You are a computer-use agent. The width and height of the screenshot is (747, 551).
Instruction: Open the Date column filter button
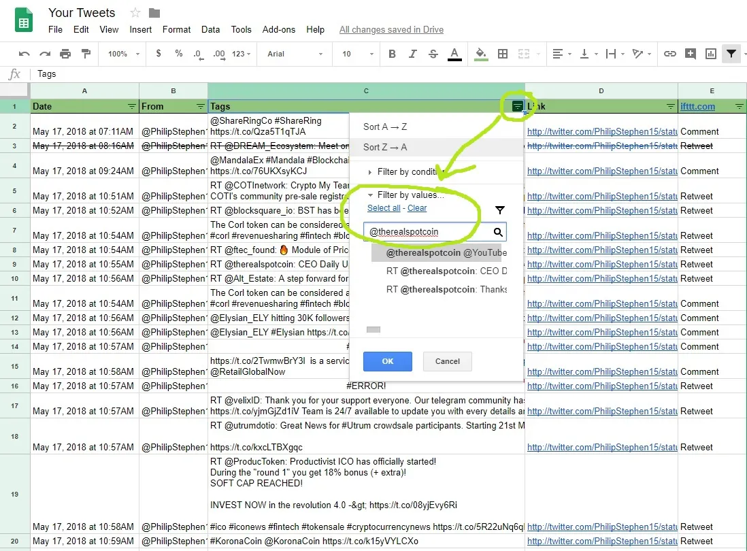pos(132,107)
